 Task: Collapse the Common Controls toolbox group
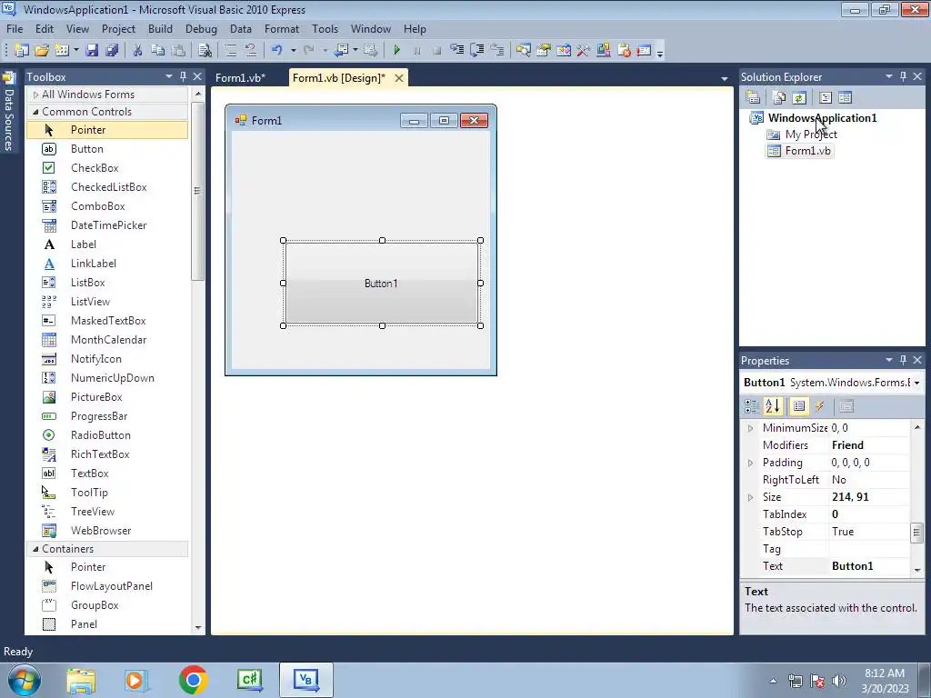pos(35,112)
